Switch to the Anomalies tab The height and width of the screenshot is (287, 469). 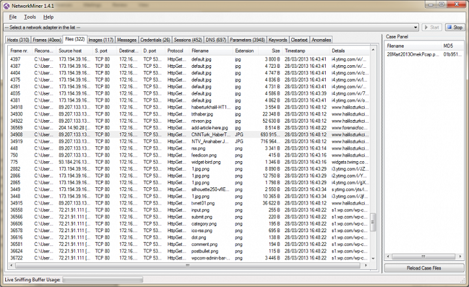[321, 40]
